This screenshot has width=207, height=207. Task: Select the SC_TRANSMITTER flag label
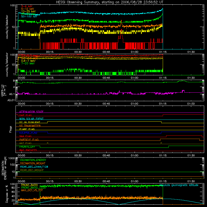coord(30,126)
